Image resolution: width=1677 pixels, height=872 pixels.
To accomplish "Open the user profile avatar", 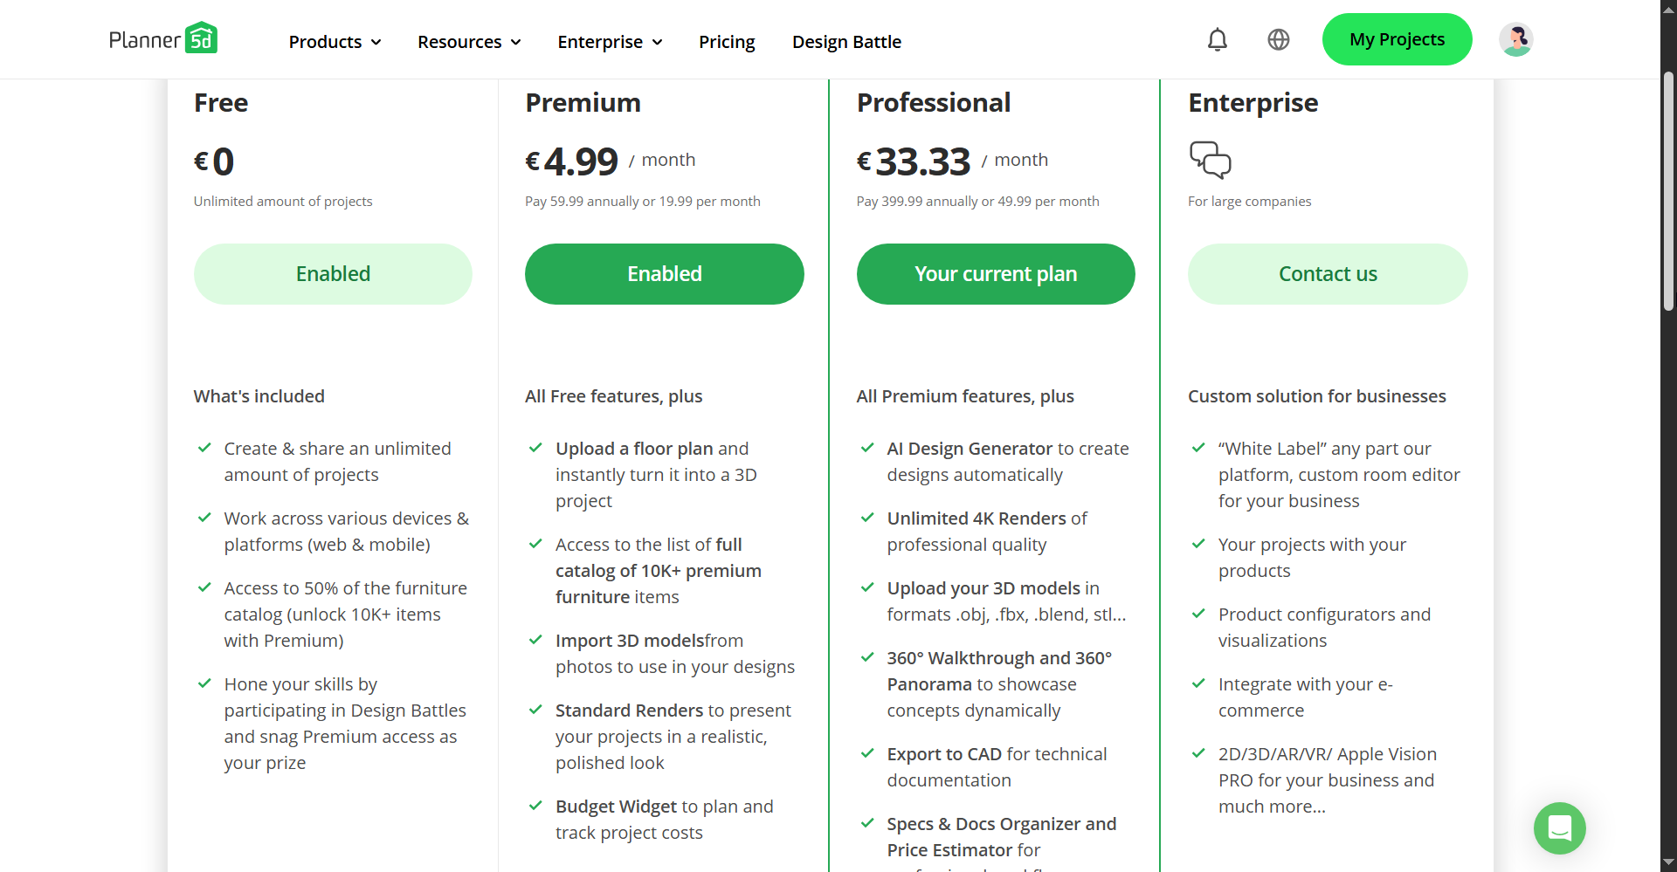I will click(x=1515, y=40).
